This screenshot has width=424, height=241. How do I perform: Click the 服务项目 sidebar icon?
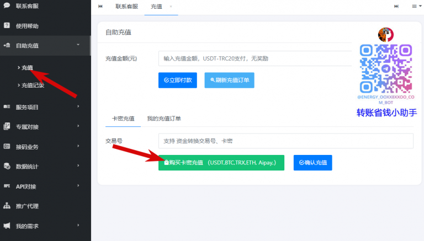pos(7,107)
